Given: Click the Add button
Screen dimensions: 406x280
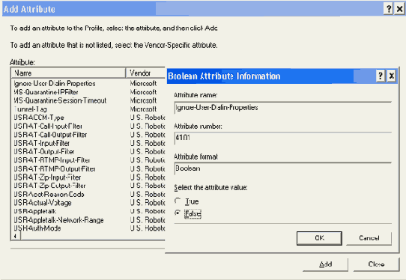Looking at the screenshot, I should (x=325, y=264).
